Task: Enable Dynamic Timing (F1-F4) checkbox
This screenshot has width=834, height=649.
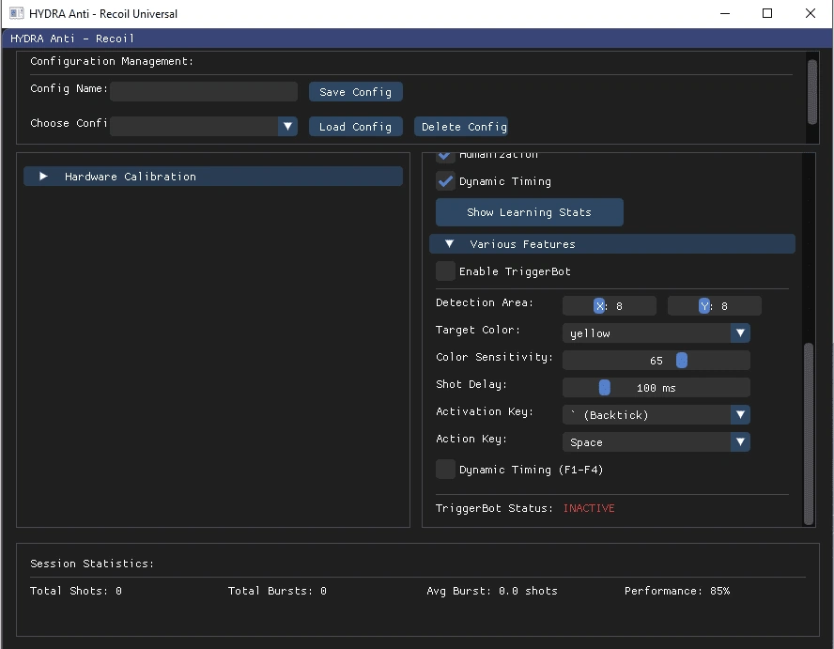Action: click(445, 470)
